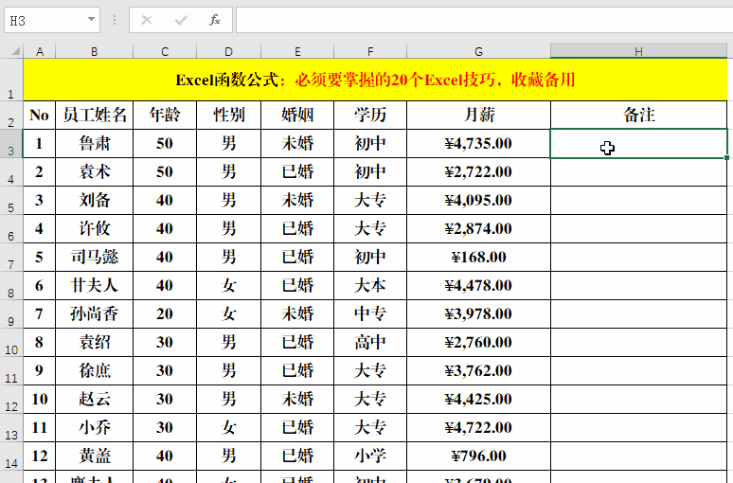Image resolution: width=733 pixels, height=483 pixels.
Task: Select column E header
Action: [x=297, y=51]
